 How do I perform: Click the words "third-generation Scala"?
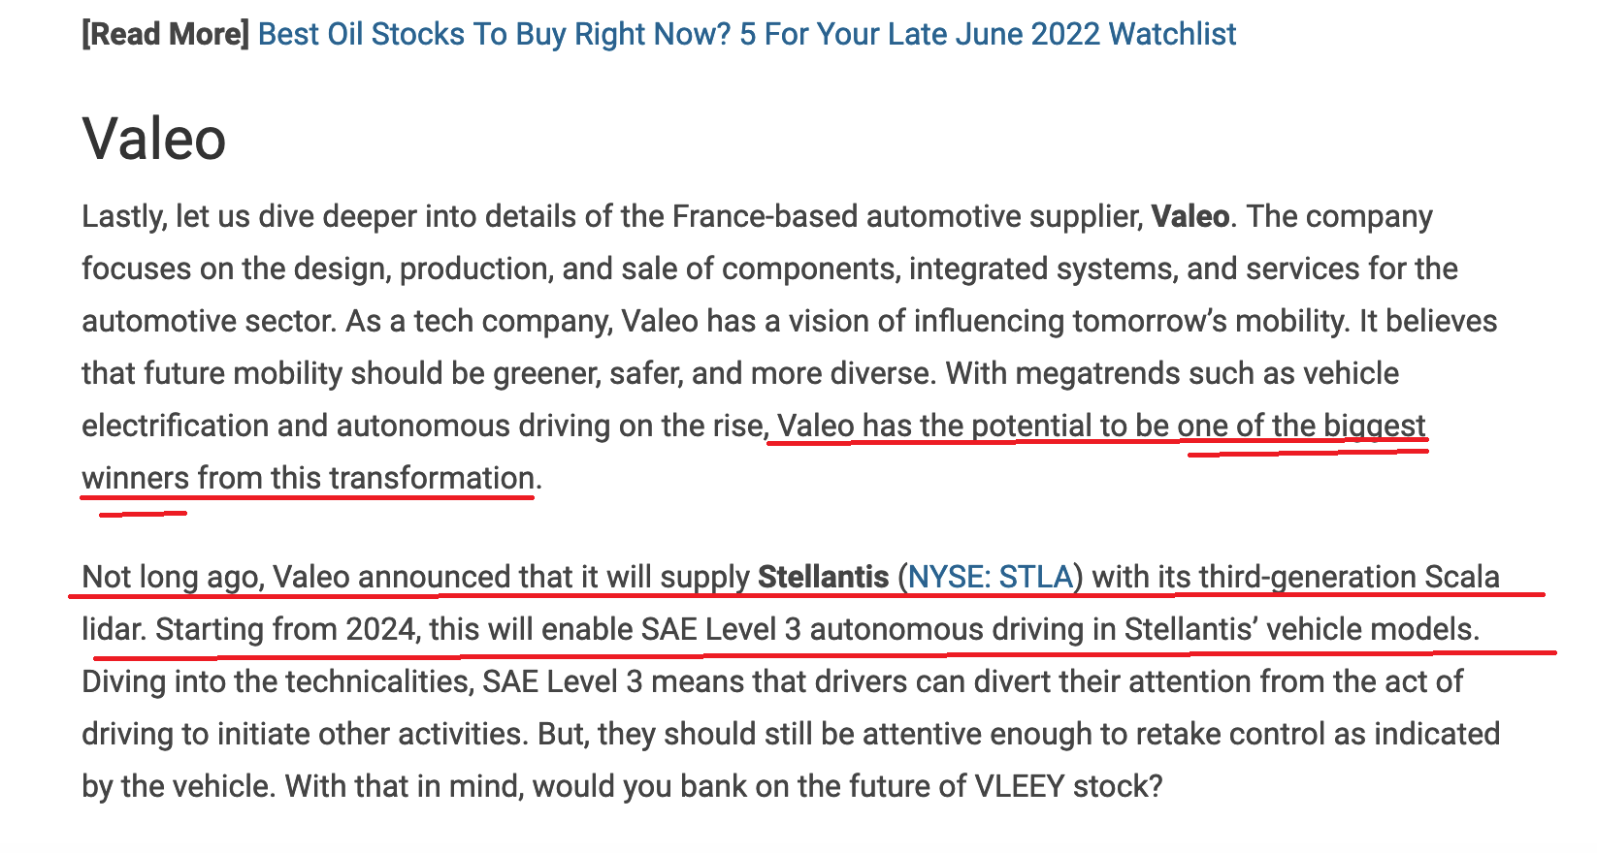click(x=1350, y=577)
